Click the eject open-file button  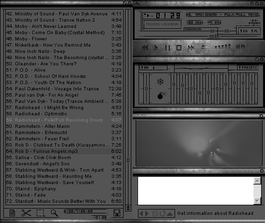[203, 47]
